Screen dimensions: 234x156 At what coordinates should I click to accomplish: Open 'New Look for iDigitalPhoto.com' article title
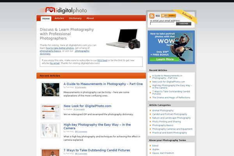point(87,106)
